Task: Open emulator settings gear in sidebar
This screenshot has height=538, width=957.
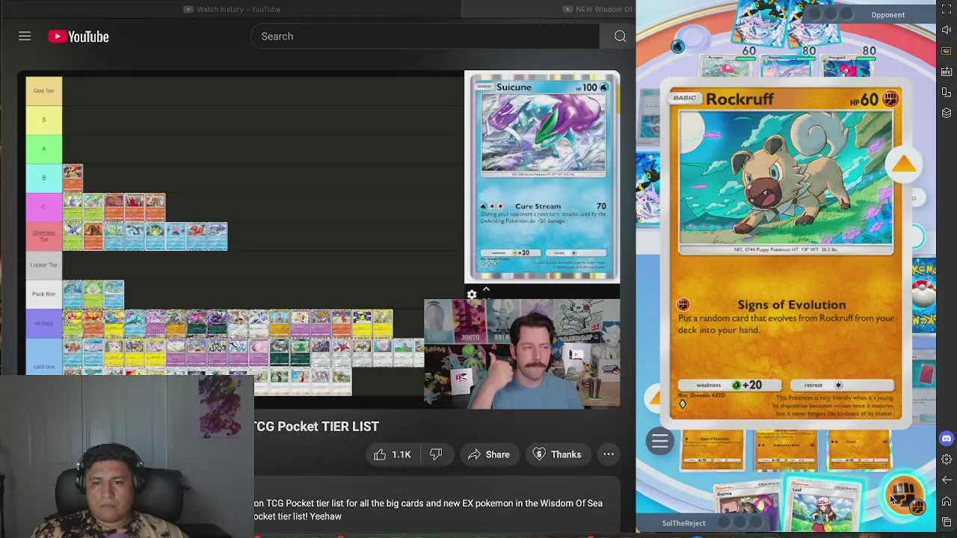Action: (947, 459)
